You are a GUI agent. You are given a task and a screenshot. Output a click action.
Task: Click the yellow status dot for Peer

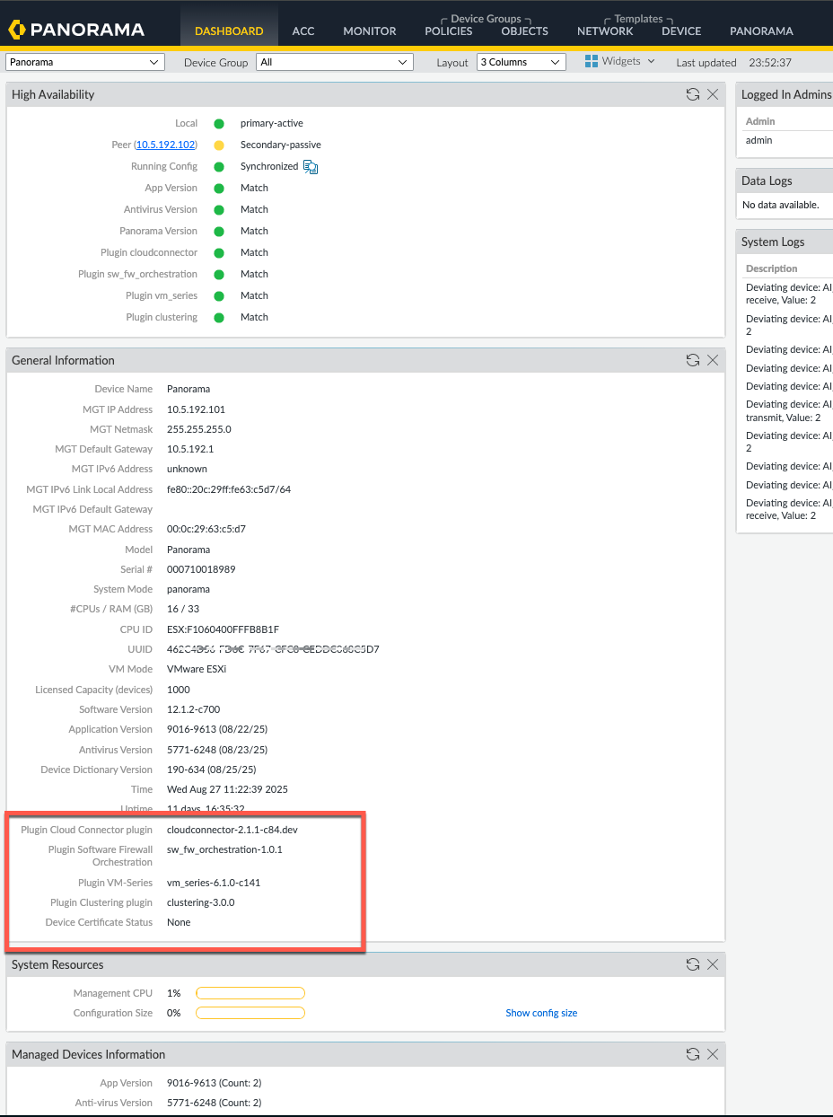coord(219,145)
